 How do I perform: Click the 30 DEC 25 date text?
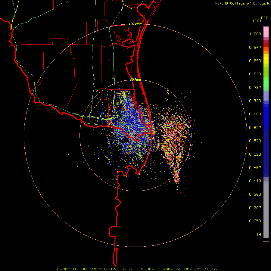click(188, 269)
